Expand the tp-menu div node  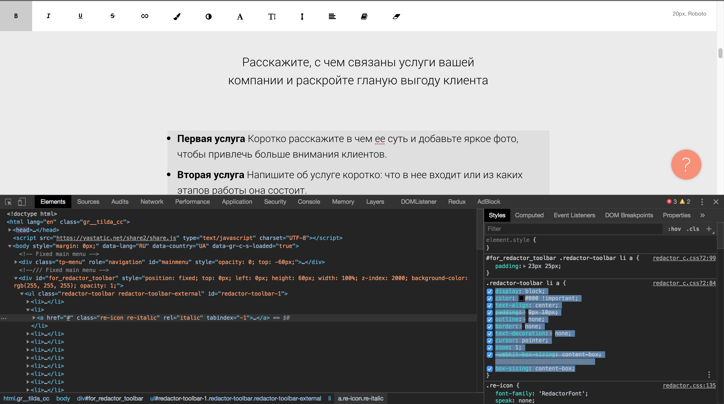(x=16, y=262)
